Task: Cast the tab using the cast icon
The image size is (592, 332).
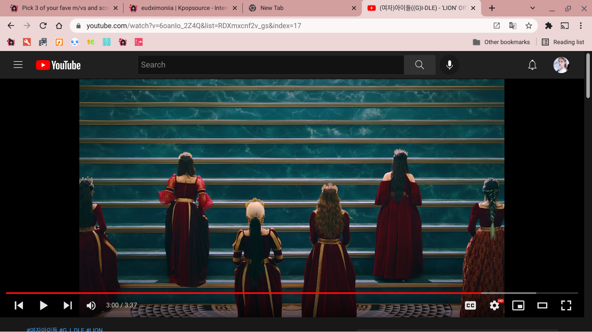Action: pyautogui.click(x=565, y=26)
